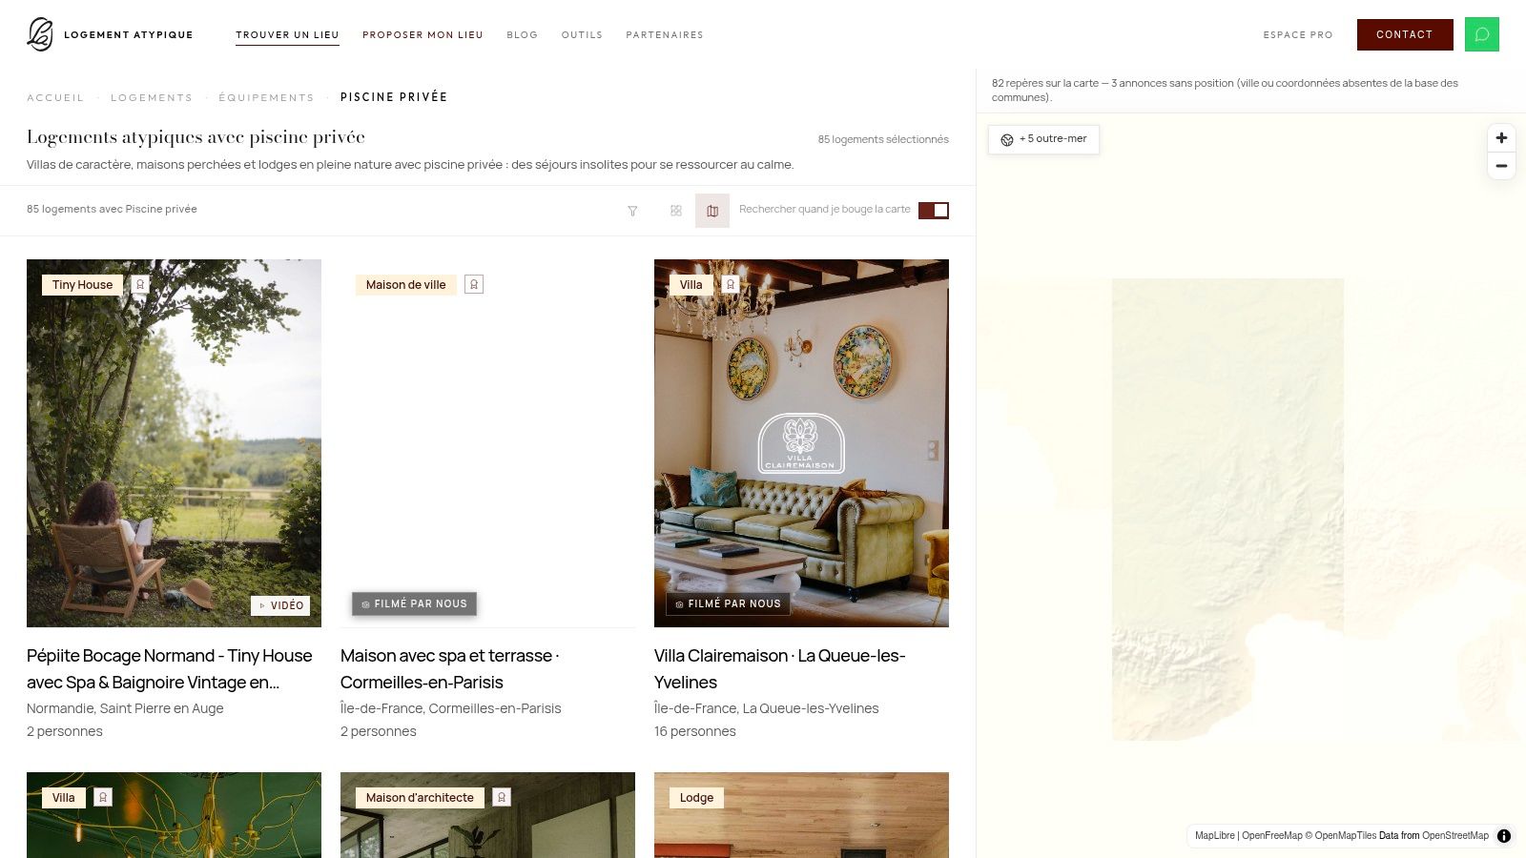Play the Vidéo badge on Tiny House

coord(280,605)
